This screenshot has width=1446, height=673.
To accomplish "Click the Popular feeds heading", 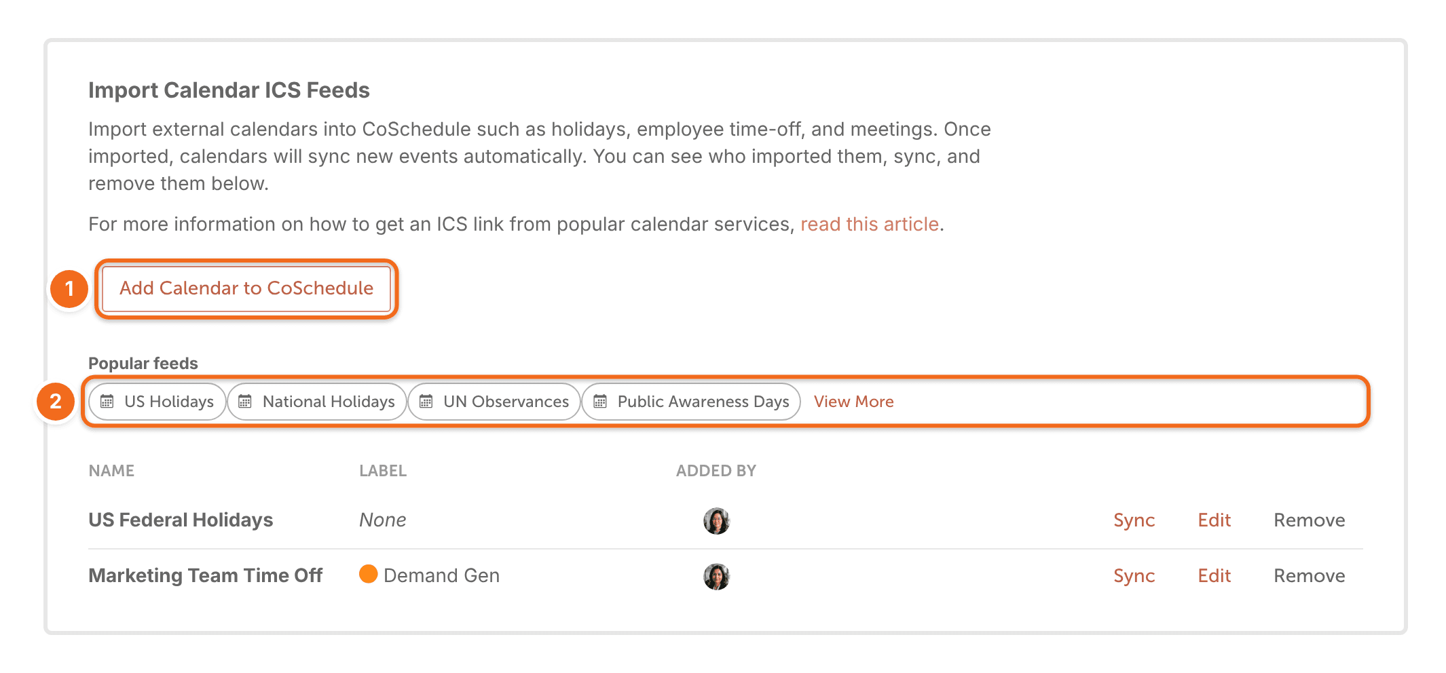I will click(x=143, y=364).
